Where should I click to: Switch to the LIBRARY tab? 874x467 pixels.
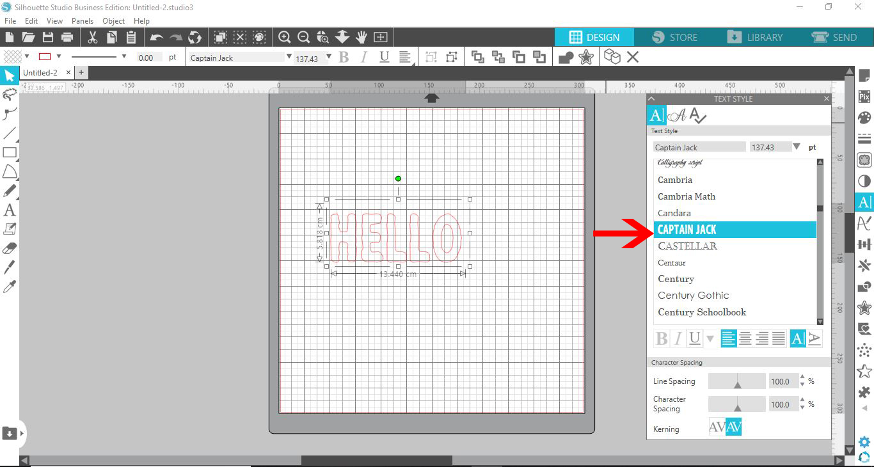(755, 37)
